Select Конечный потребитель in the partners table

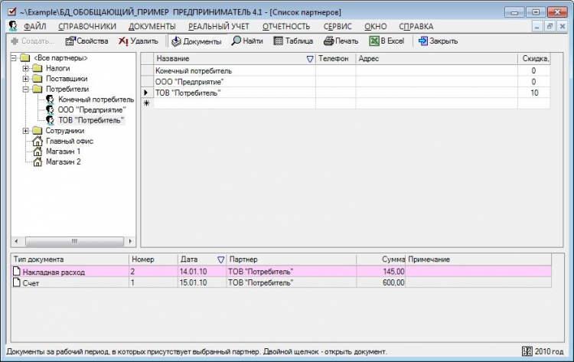pos(194,70)
